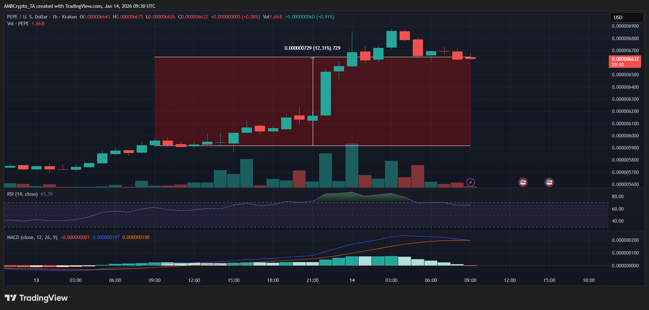The image size is (649, 310).
Task: Click the PEPE / U.S. Dollar symbol title
Action: click(x=27, y=17)
